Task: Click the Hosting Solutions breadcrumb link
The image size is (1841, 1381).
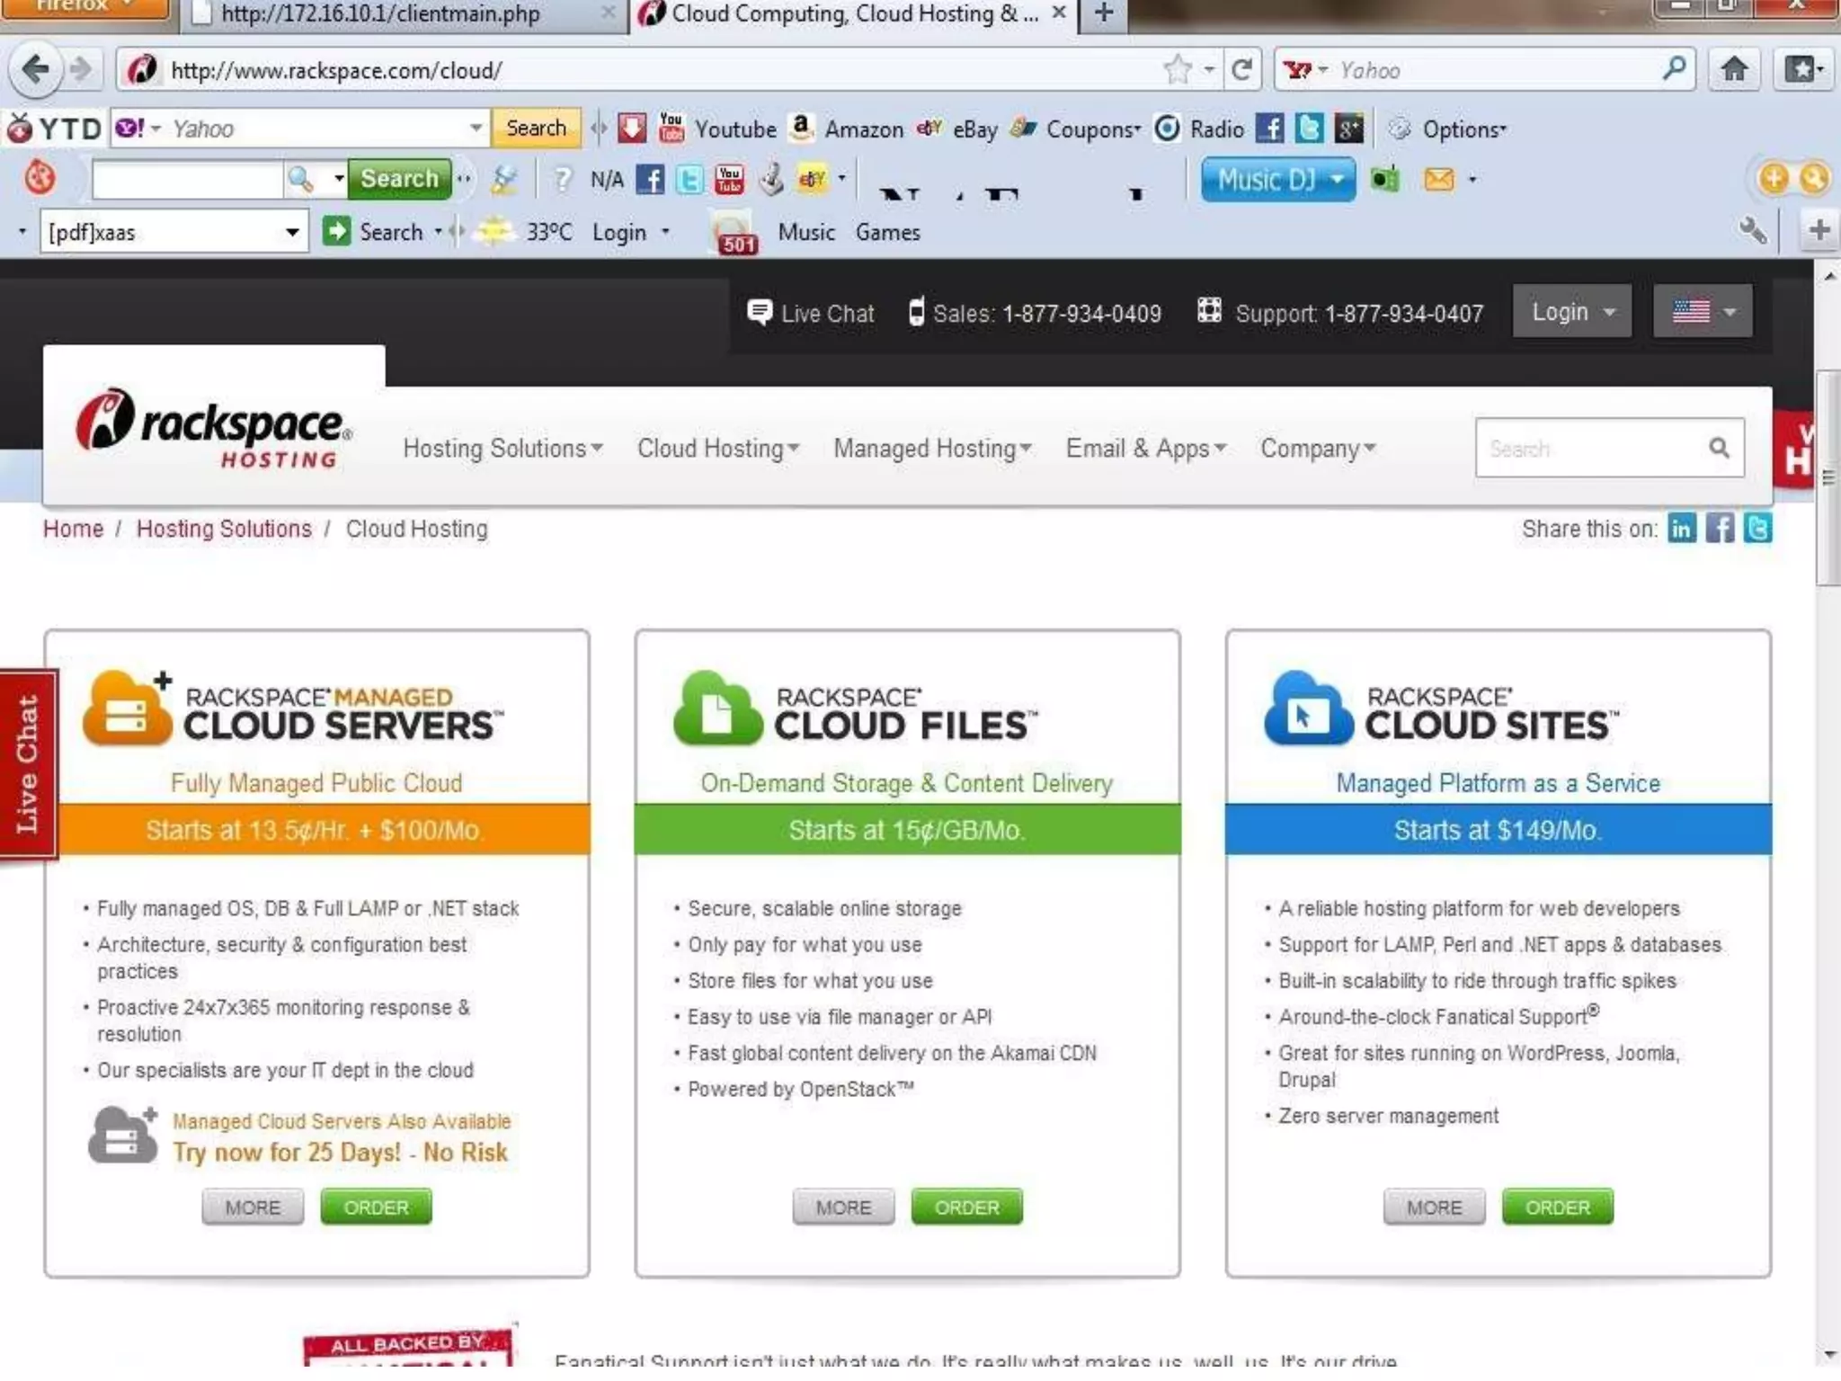Action: [x=224, y=529]
